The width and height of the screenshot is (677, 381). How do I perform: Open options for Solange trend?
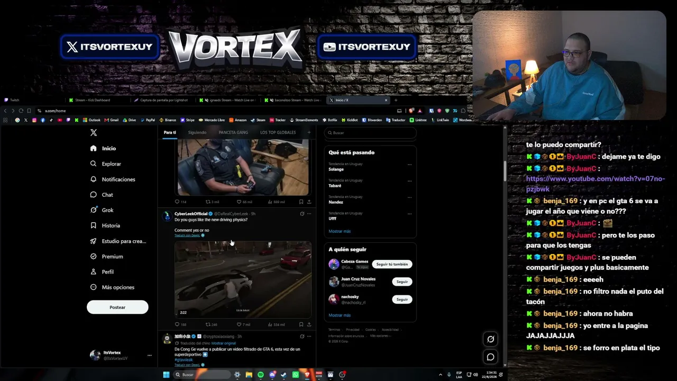pyautogui.click(x=409, y=165)
